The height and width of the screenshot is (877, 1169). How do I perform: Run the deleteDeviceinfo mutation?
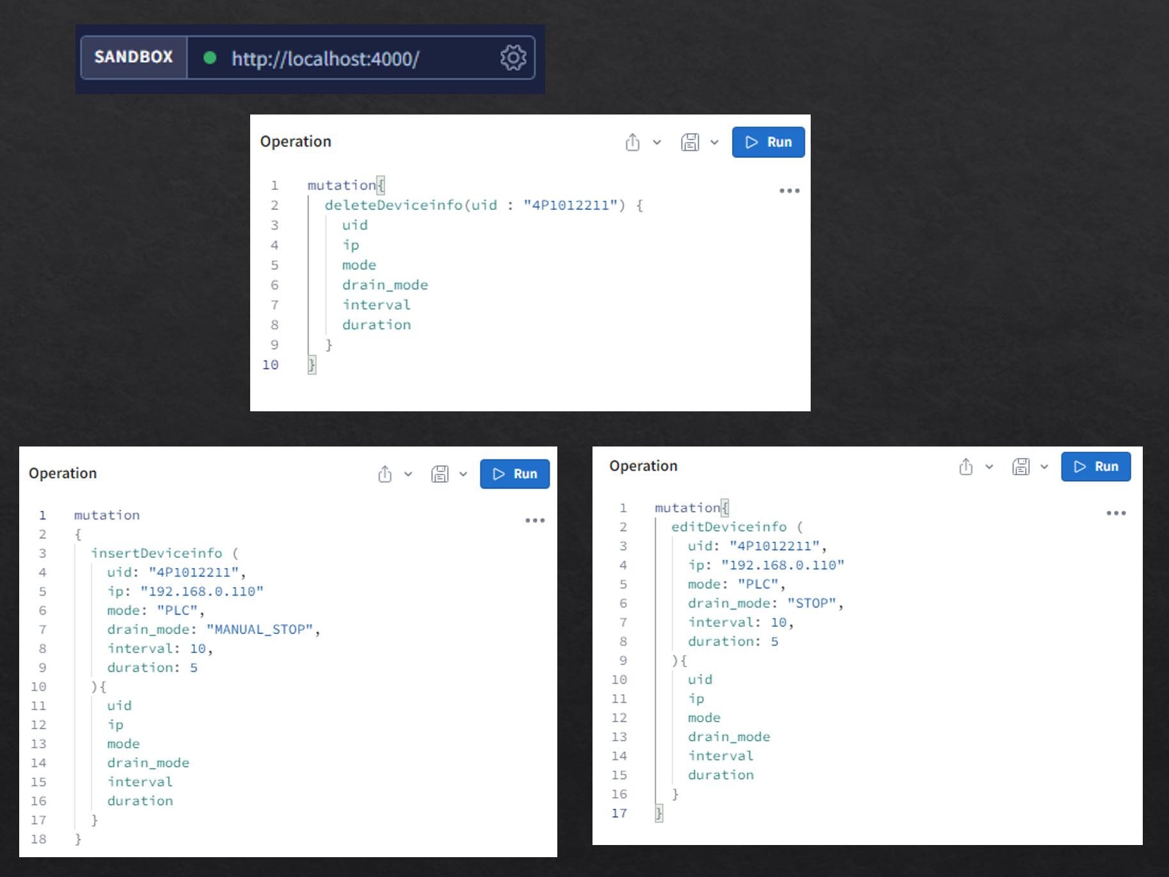pyautogui.click(x=768, y=142)
